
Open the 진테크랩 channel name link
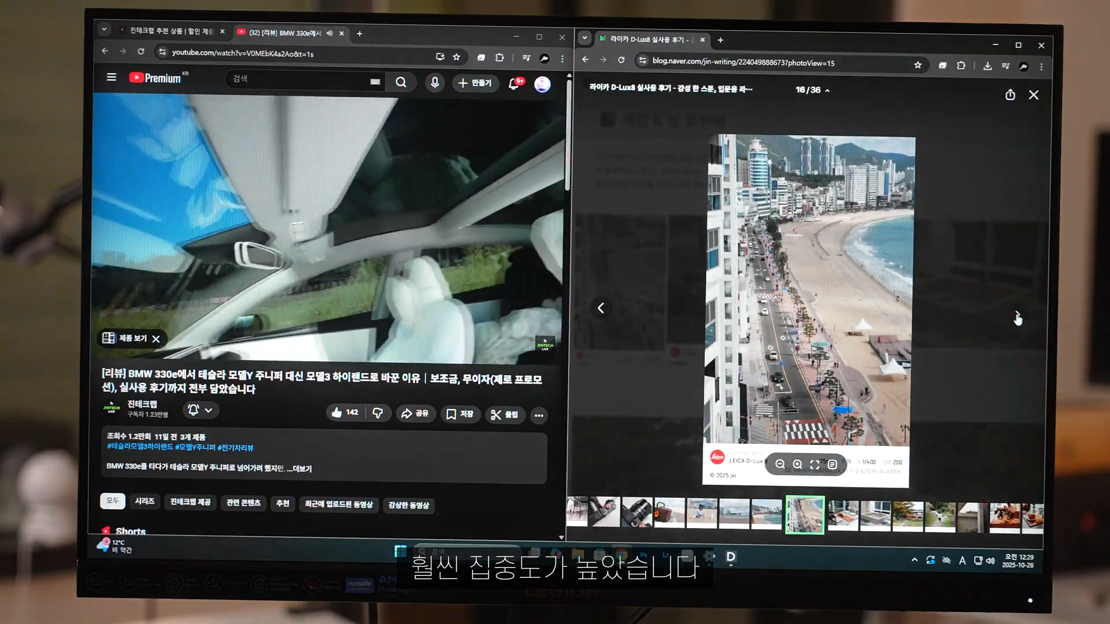[x=142, y=404]
